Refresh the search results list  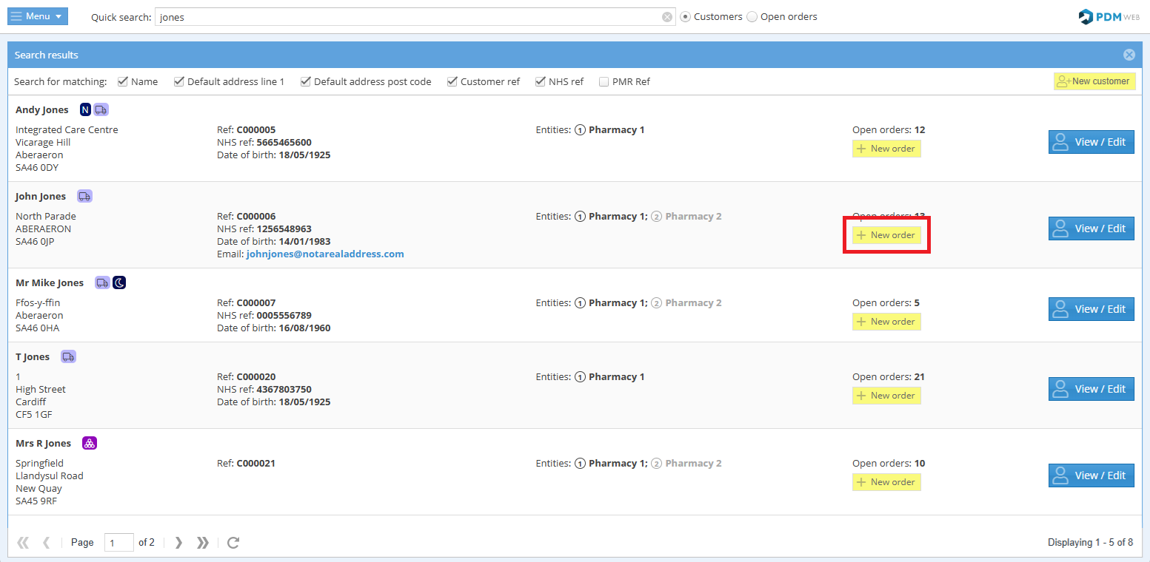(x=233, y=543)
